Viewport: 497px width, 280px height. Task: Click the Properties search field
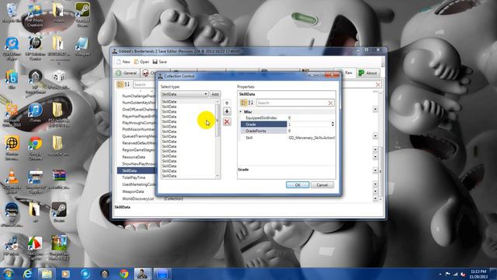(x=292, y=103)
